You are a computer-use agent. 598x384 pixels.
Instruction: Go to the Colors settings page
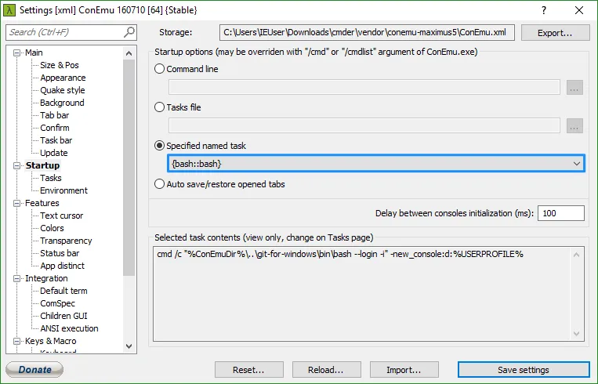pos(53,228)
